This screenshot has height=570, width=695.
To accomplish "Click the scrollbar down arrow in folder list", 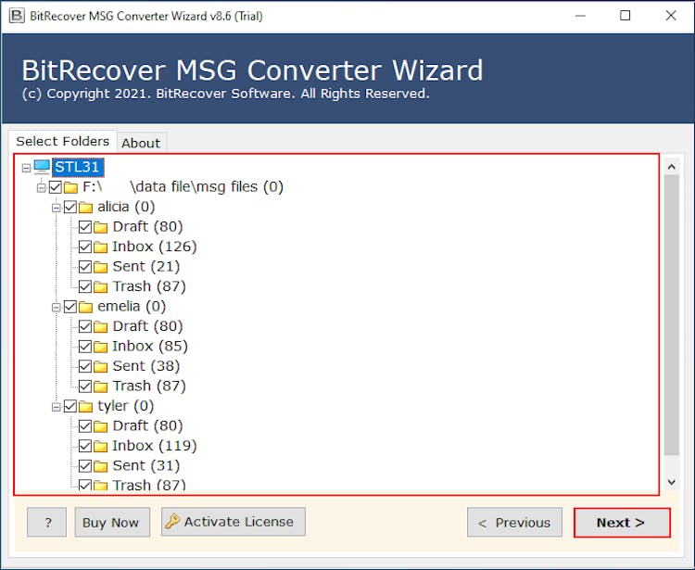I will pos(672,482).
